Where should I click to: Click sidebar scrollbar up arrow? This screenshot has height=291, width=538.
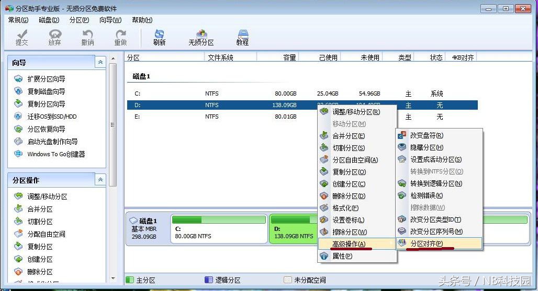click(113, 59)
